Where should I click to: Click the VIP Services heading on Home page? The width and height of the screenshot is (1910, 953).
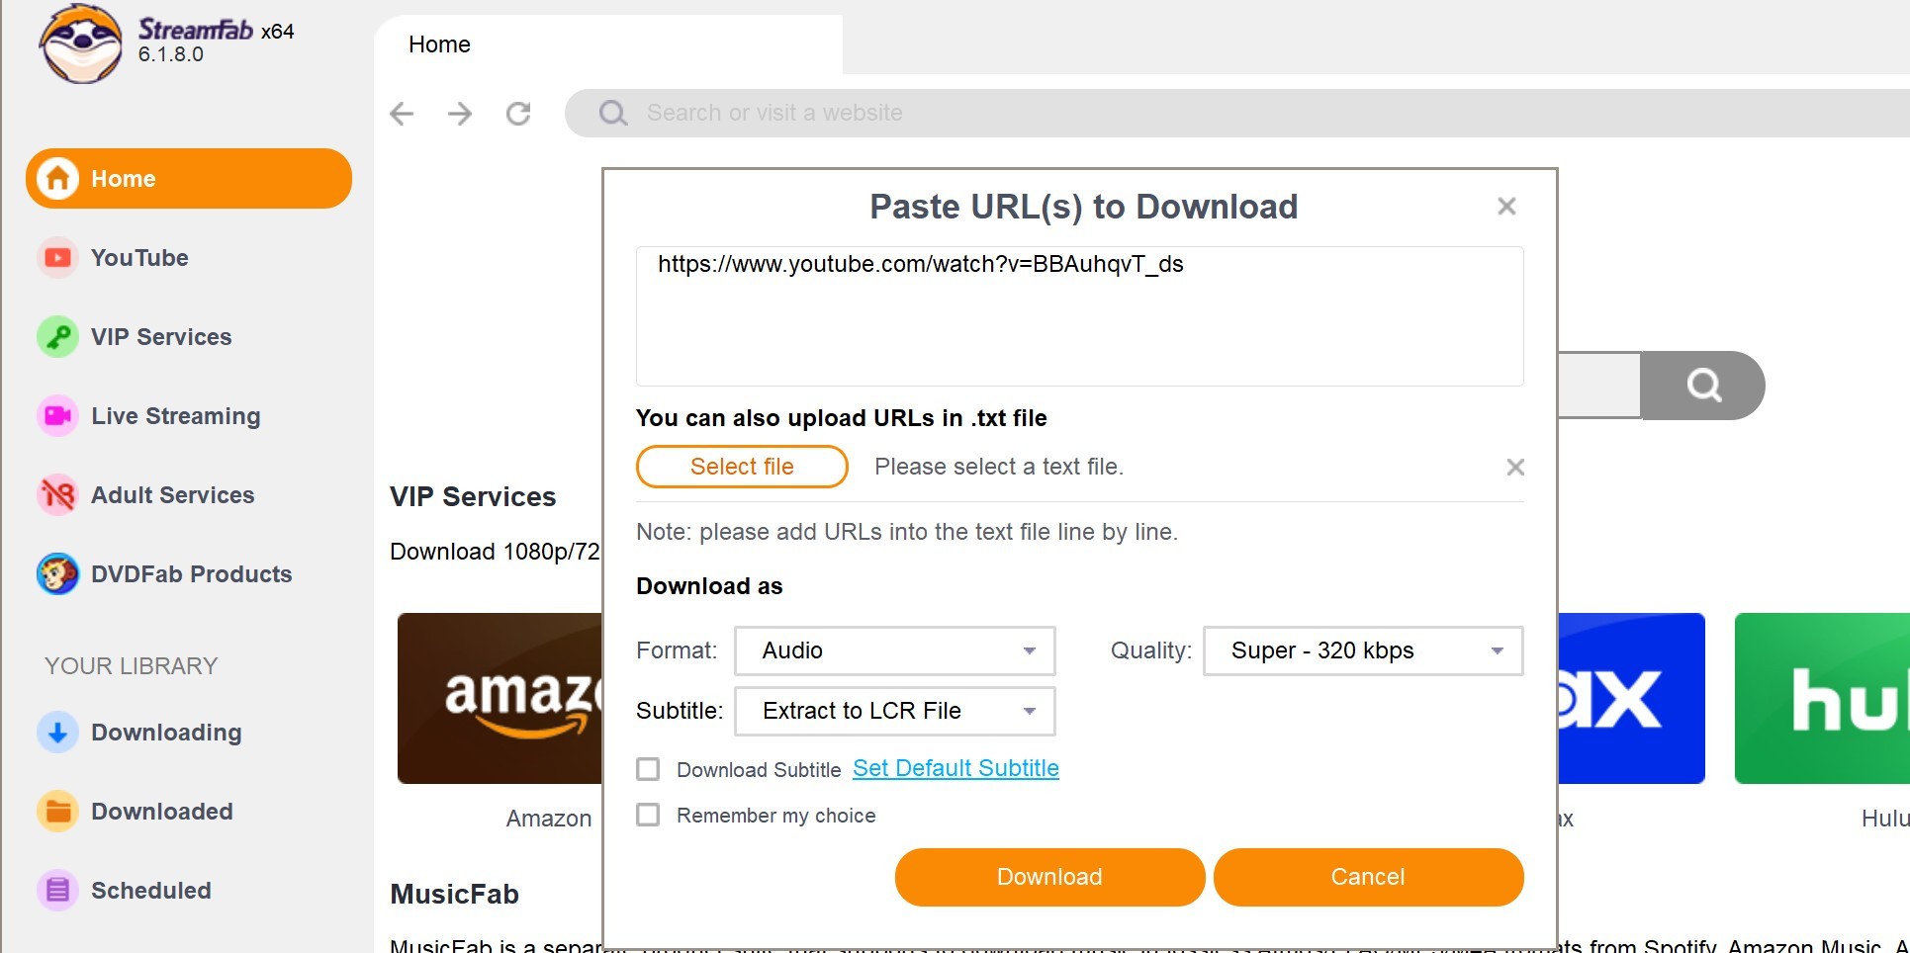(x=473, y=496)
